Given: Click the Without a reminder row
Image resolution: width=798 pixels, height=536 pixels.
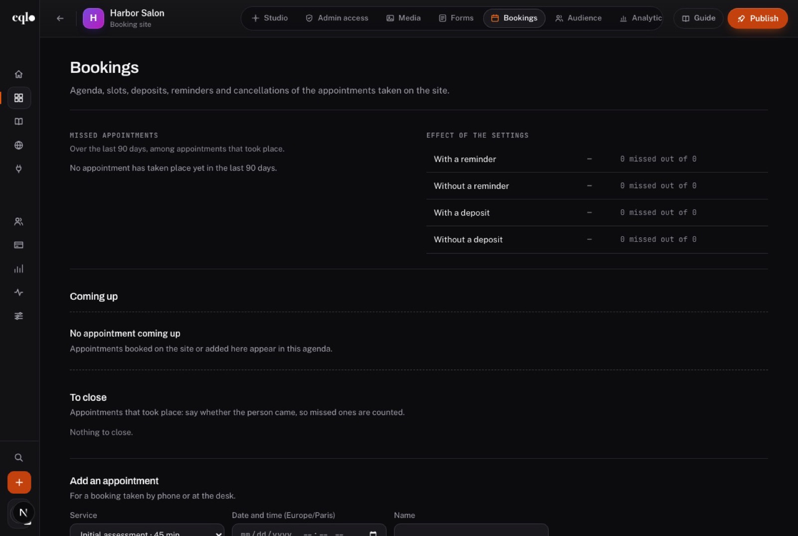Looking at the screenshot, I should pos(597,186).
